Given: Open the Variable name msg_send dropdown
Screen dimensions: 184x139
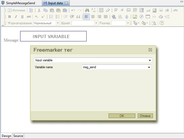Looking at the screenshot, I should pyautogui.click(x=117, y=67).
